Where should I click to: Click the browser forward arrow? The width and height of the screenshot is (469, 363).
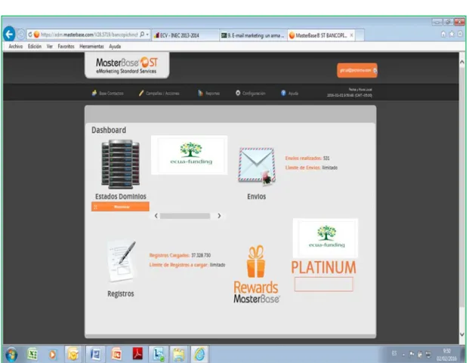point(21,35)
